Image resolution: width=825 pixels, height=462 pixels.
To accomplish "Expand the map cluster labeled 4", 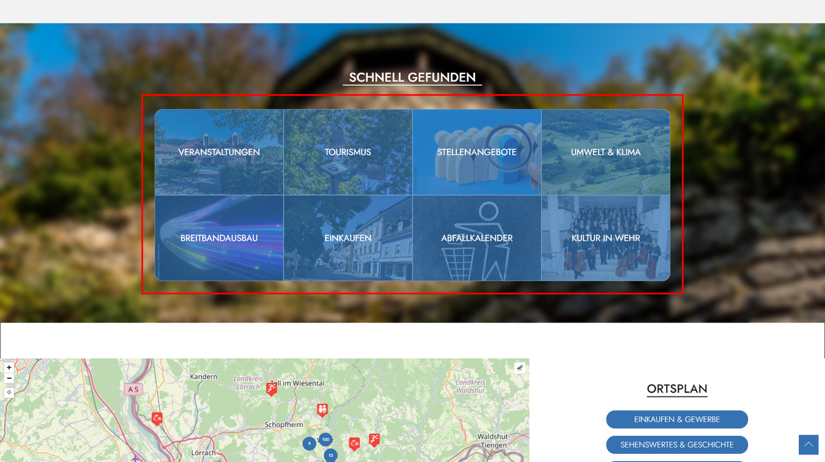I will [x=309, y=443].
